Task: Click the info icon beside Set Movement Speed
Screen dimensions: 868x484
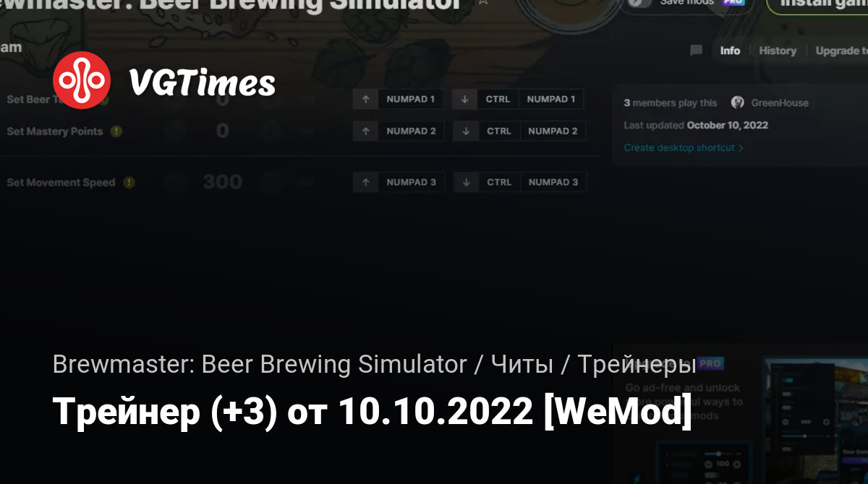Action: (x=129, y=183)
